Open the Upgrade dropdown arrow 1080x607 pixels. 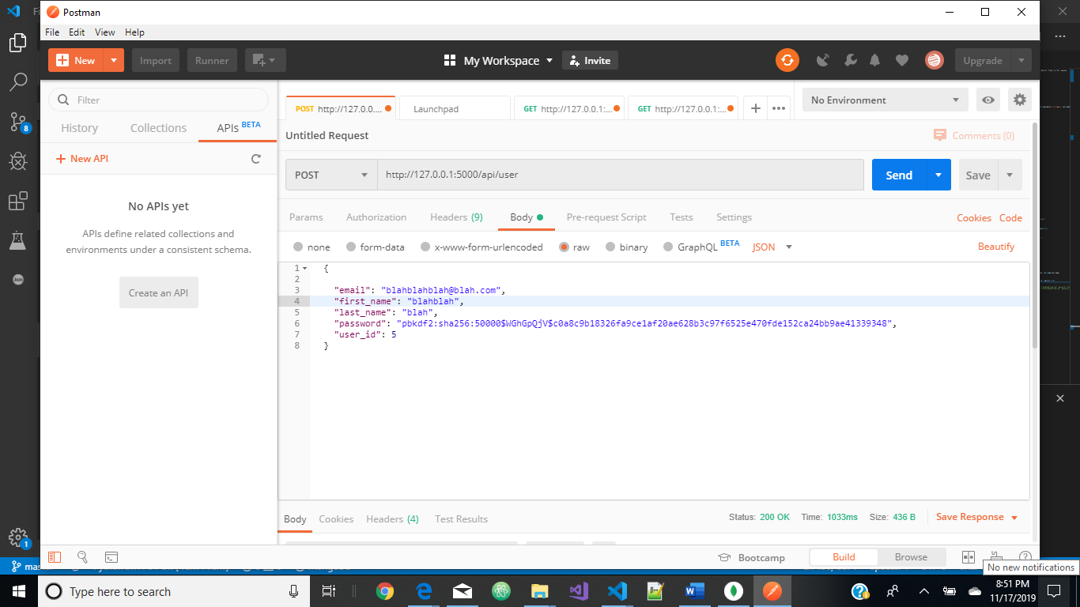pyautogui.click(x=1021, y=60)
